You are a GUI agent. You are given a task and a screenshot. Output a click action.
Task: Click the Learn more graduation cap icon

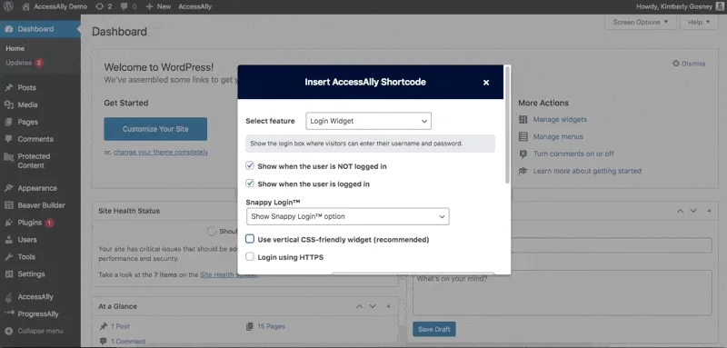click(523, 171)
